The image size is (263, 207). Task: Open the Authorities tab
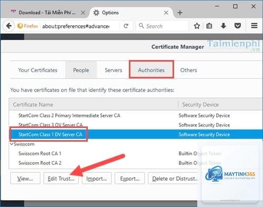[x=151, y=70]
